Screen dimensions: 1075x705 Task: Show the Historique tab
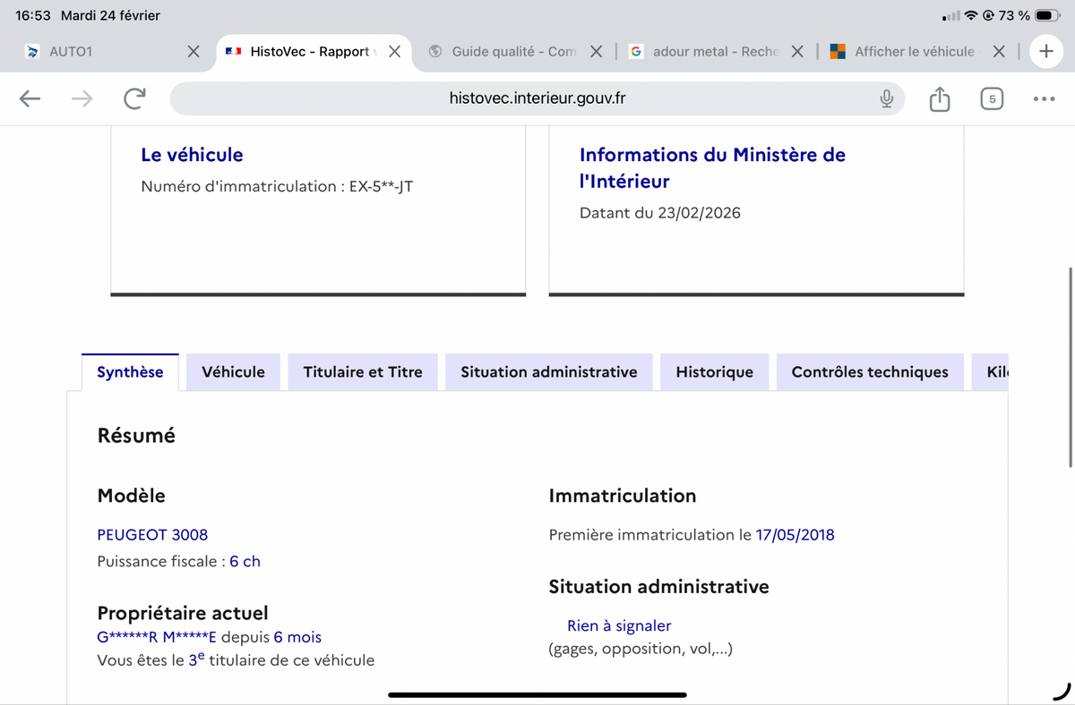coord(714,372)
